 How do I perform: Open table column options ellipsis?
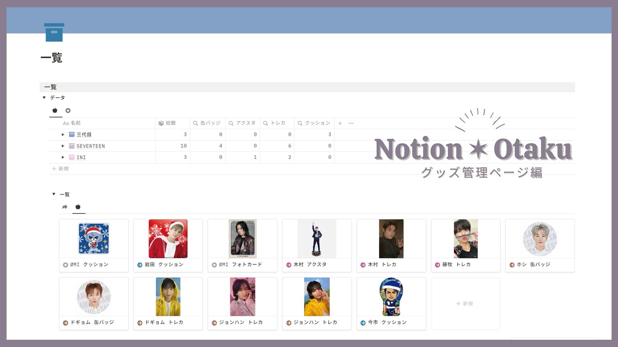(351, 123)
